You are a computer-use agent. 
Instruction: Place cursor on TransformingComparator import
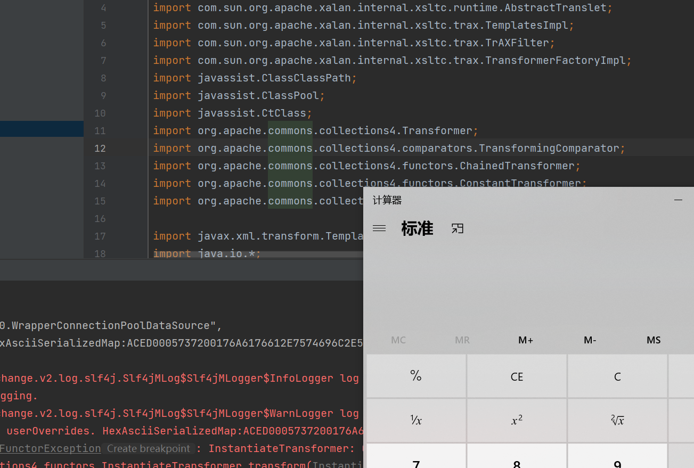click(x=549, y=149)
